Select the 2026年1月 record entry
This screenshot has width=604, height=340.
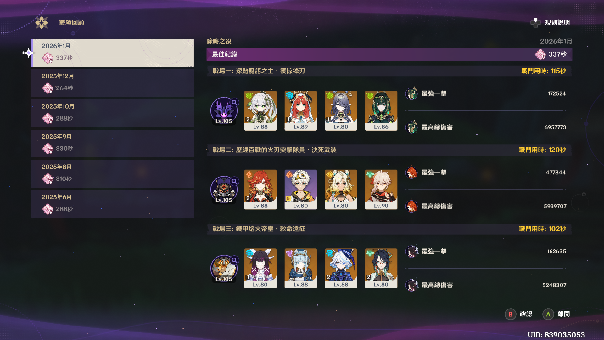113,53
